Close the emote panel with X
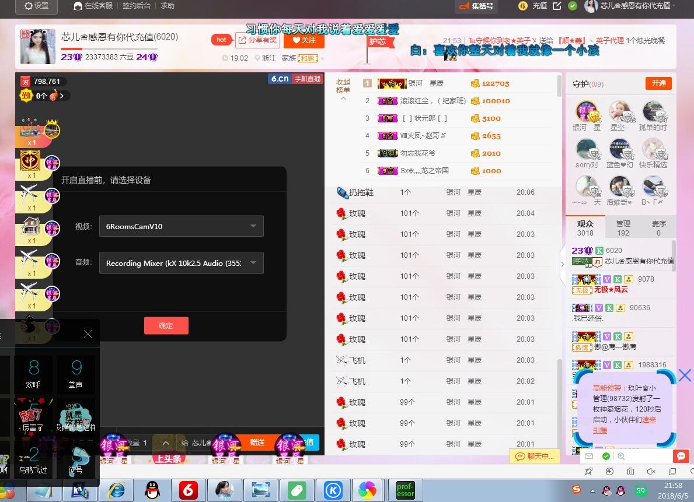The width and height of the screenshot is (694, 502). pyautogui.click(x=88, y=334)
